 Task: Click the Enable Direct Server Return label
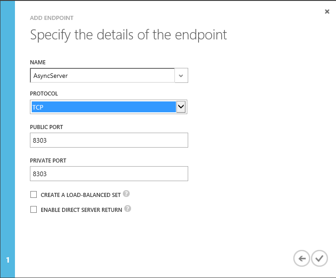point(81,210)
